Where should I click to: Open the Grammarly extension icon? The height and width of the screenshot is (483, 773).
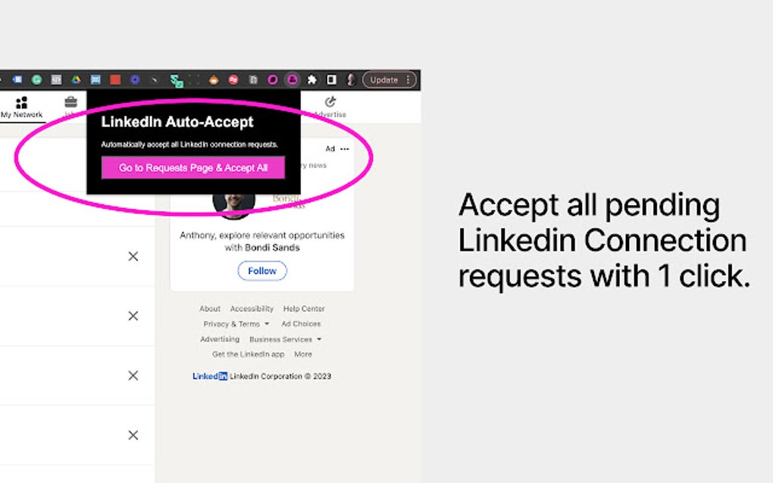[x=36, y=79]
